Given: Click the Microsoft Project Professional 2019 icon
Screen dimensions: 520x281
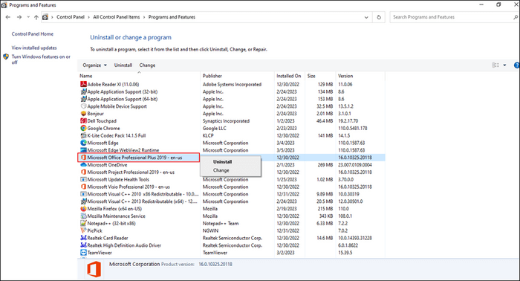Looking at the screenshot, I should pos(83,172).
